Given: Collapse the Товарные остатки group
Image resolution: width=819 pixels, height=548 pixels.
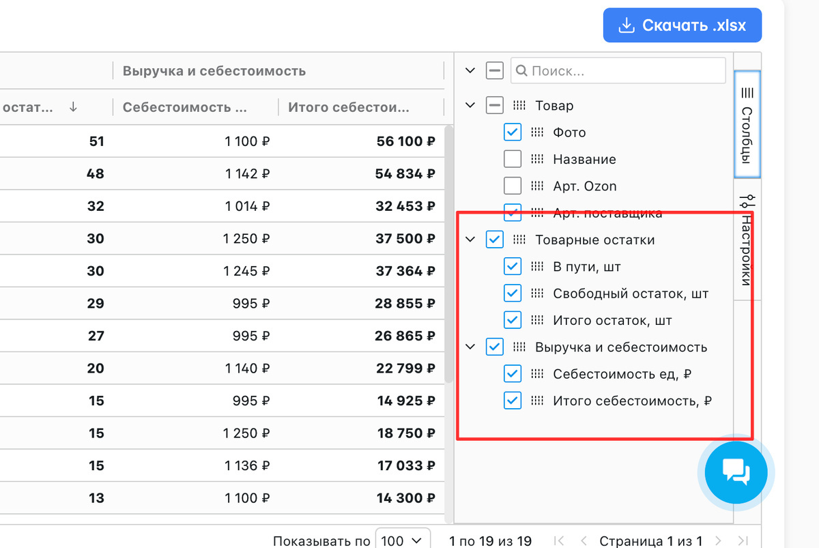Looking at the screenshot, I should (x=470, y=240).
